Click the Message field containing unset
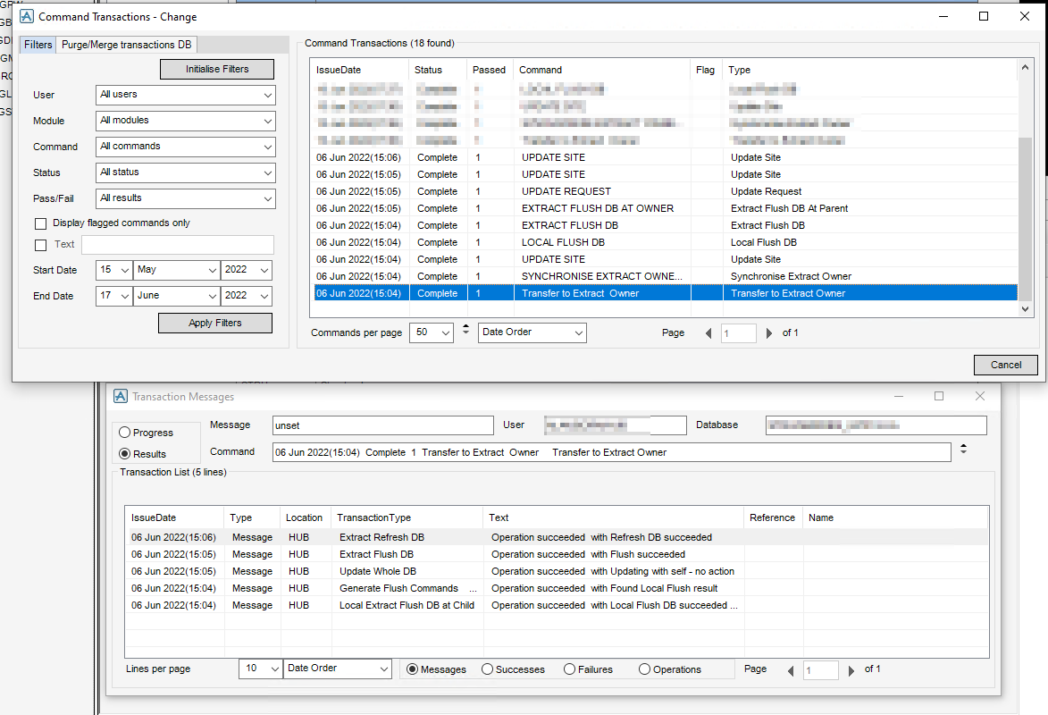The width and height of the screenshot is (1048, 715). coord(383,425)
